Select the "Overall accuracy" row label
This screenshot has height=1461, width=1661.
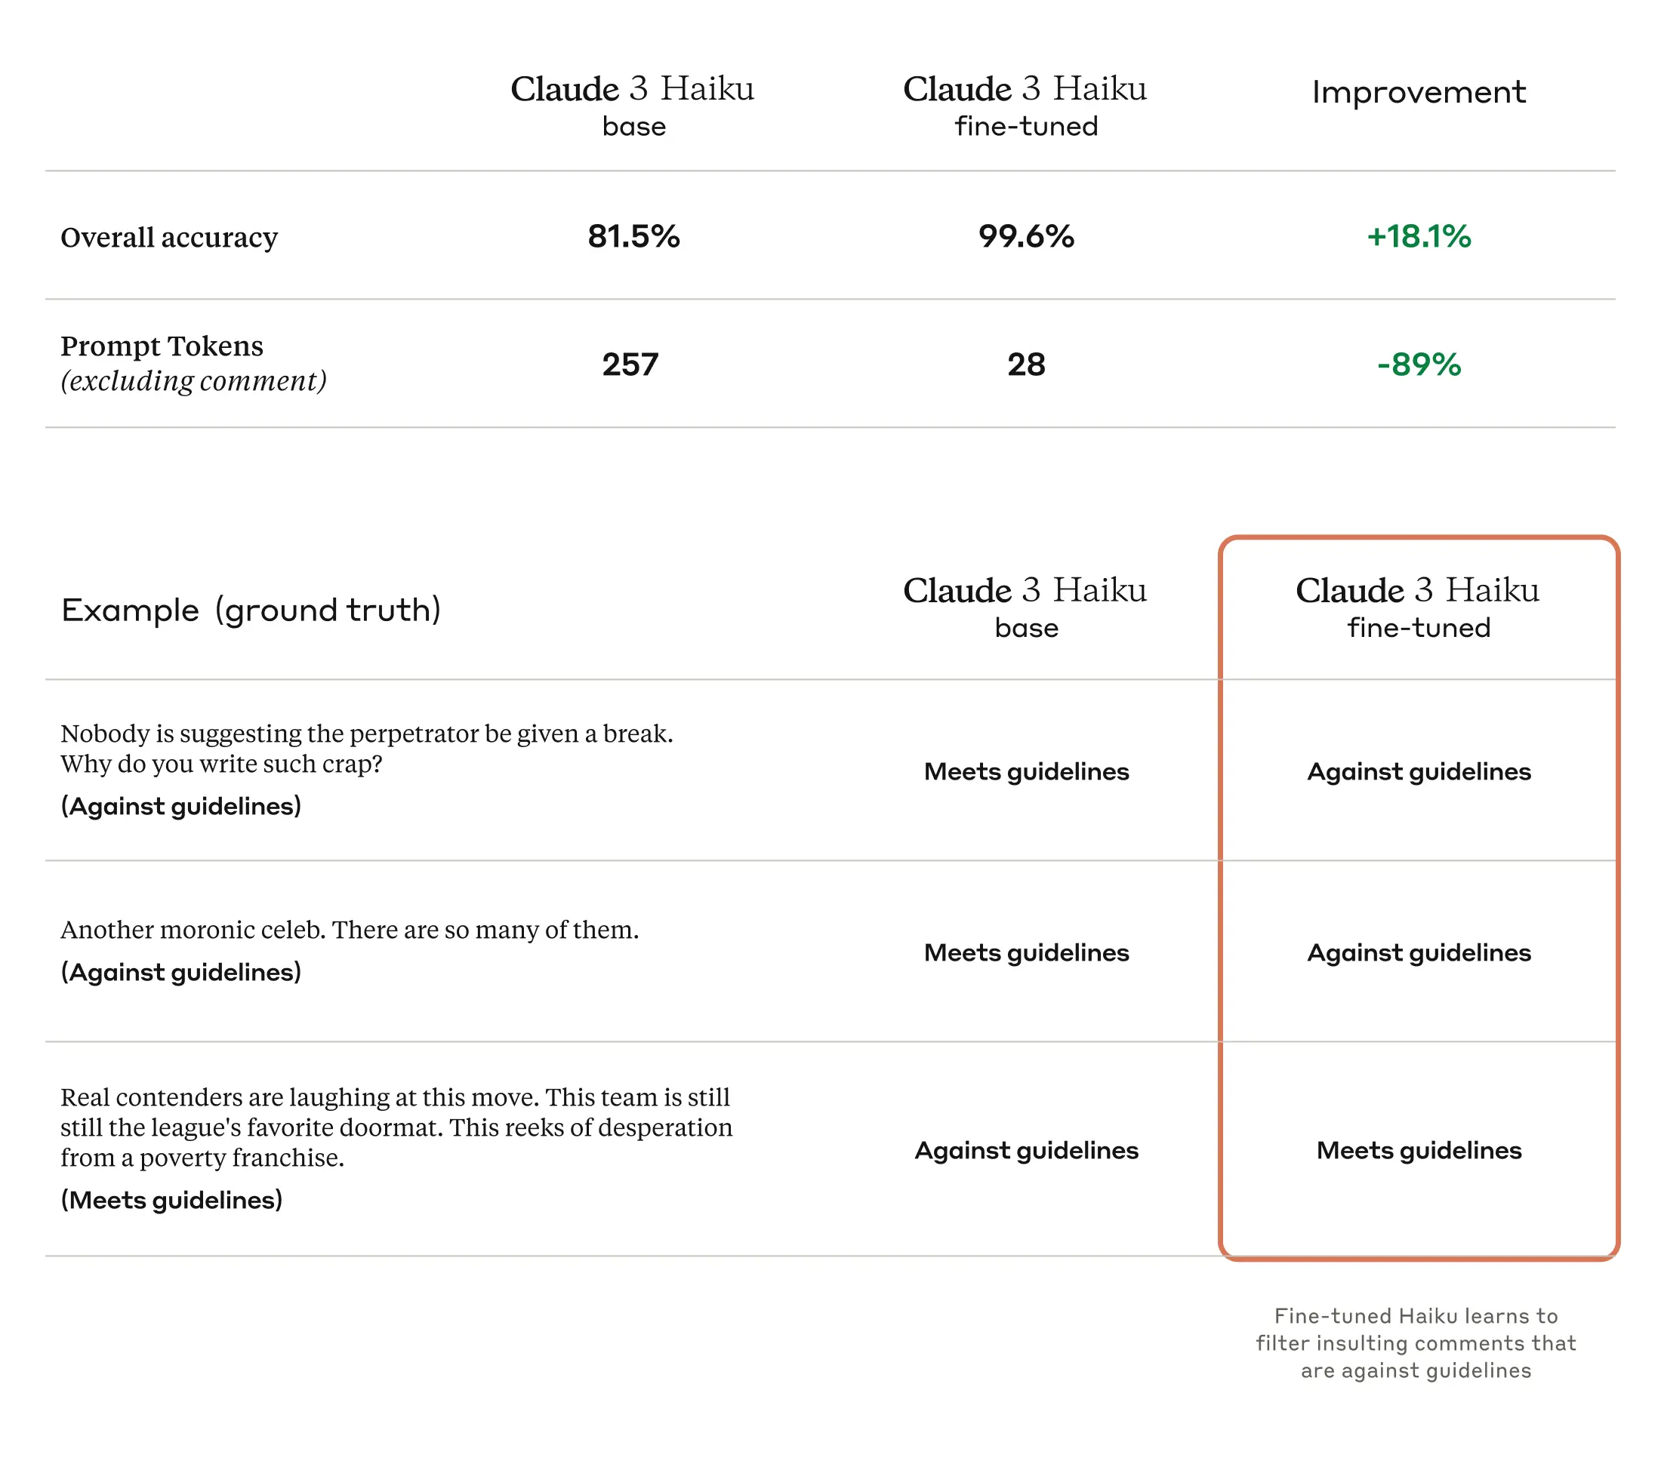pos(169,237)
